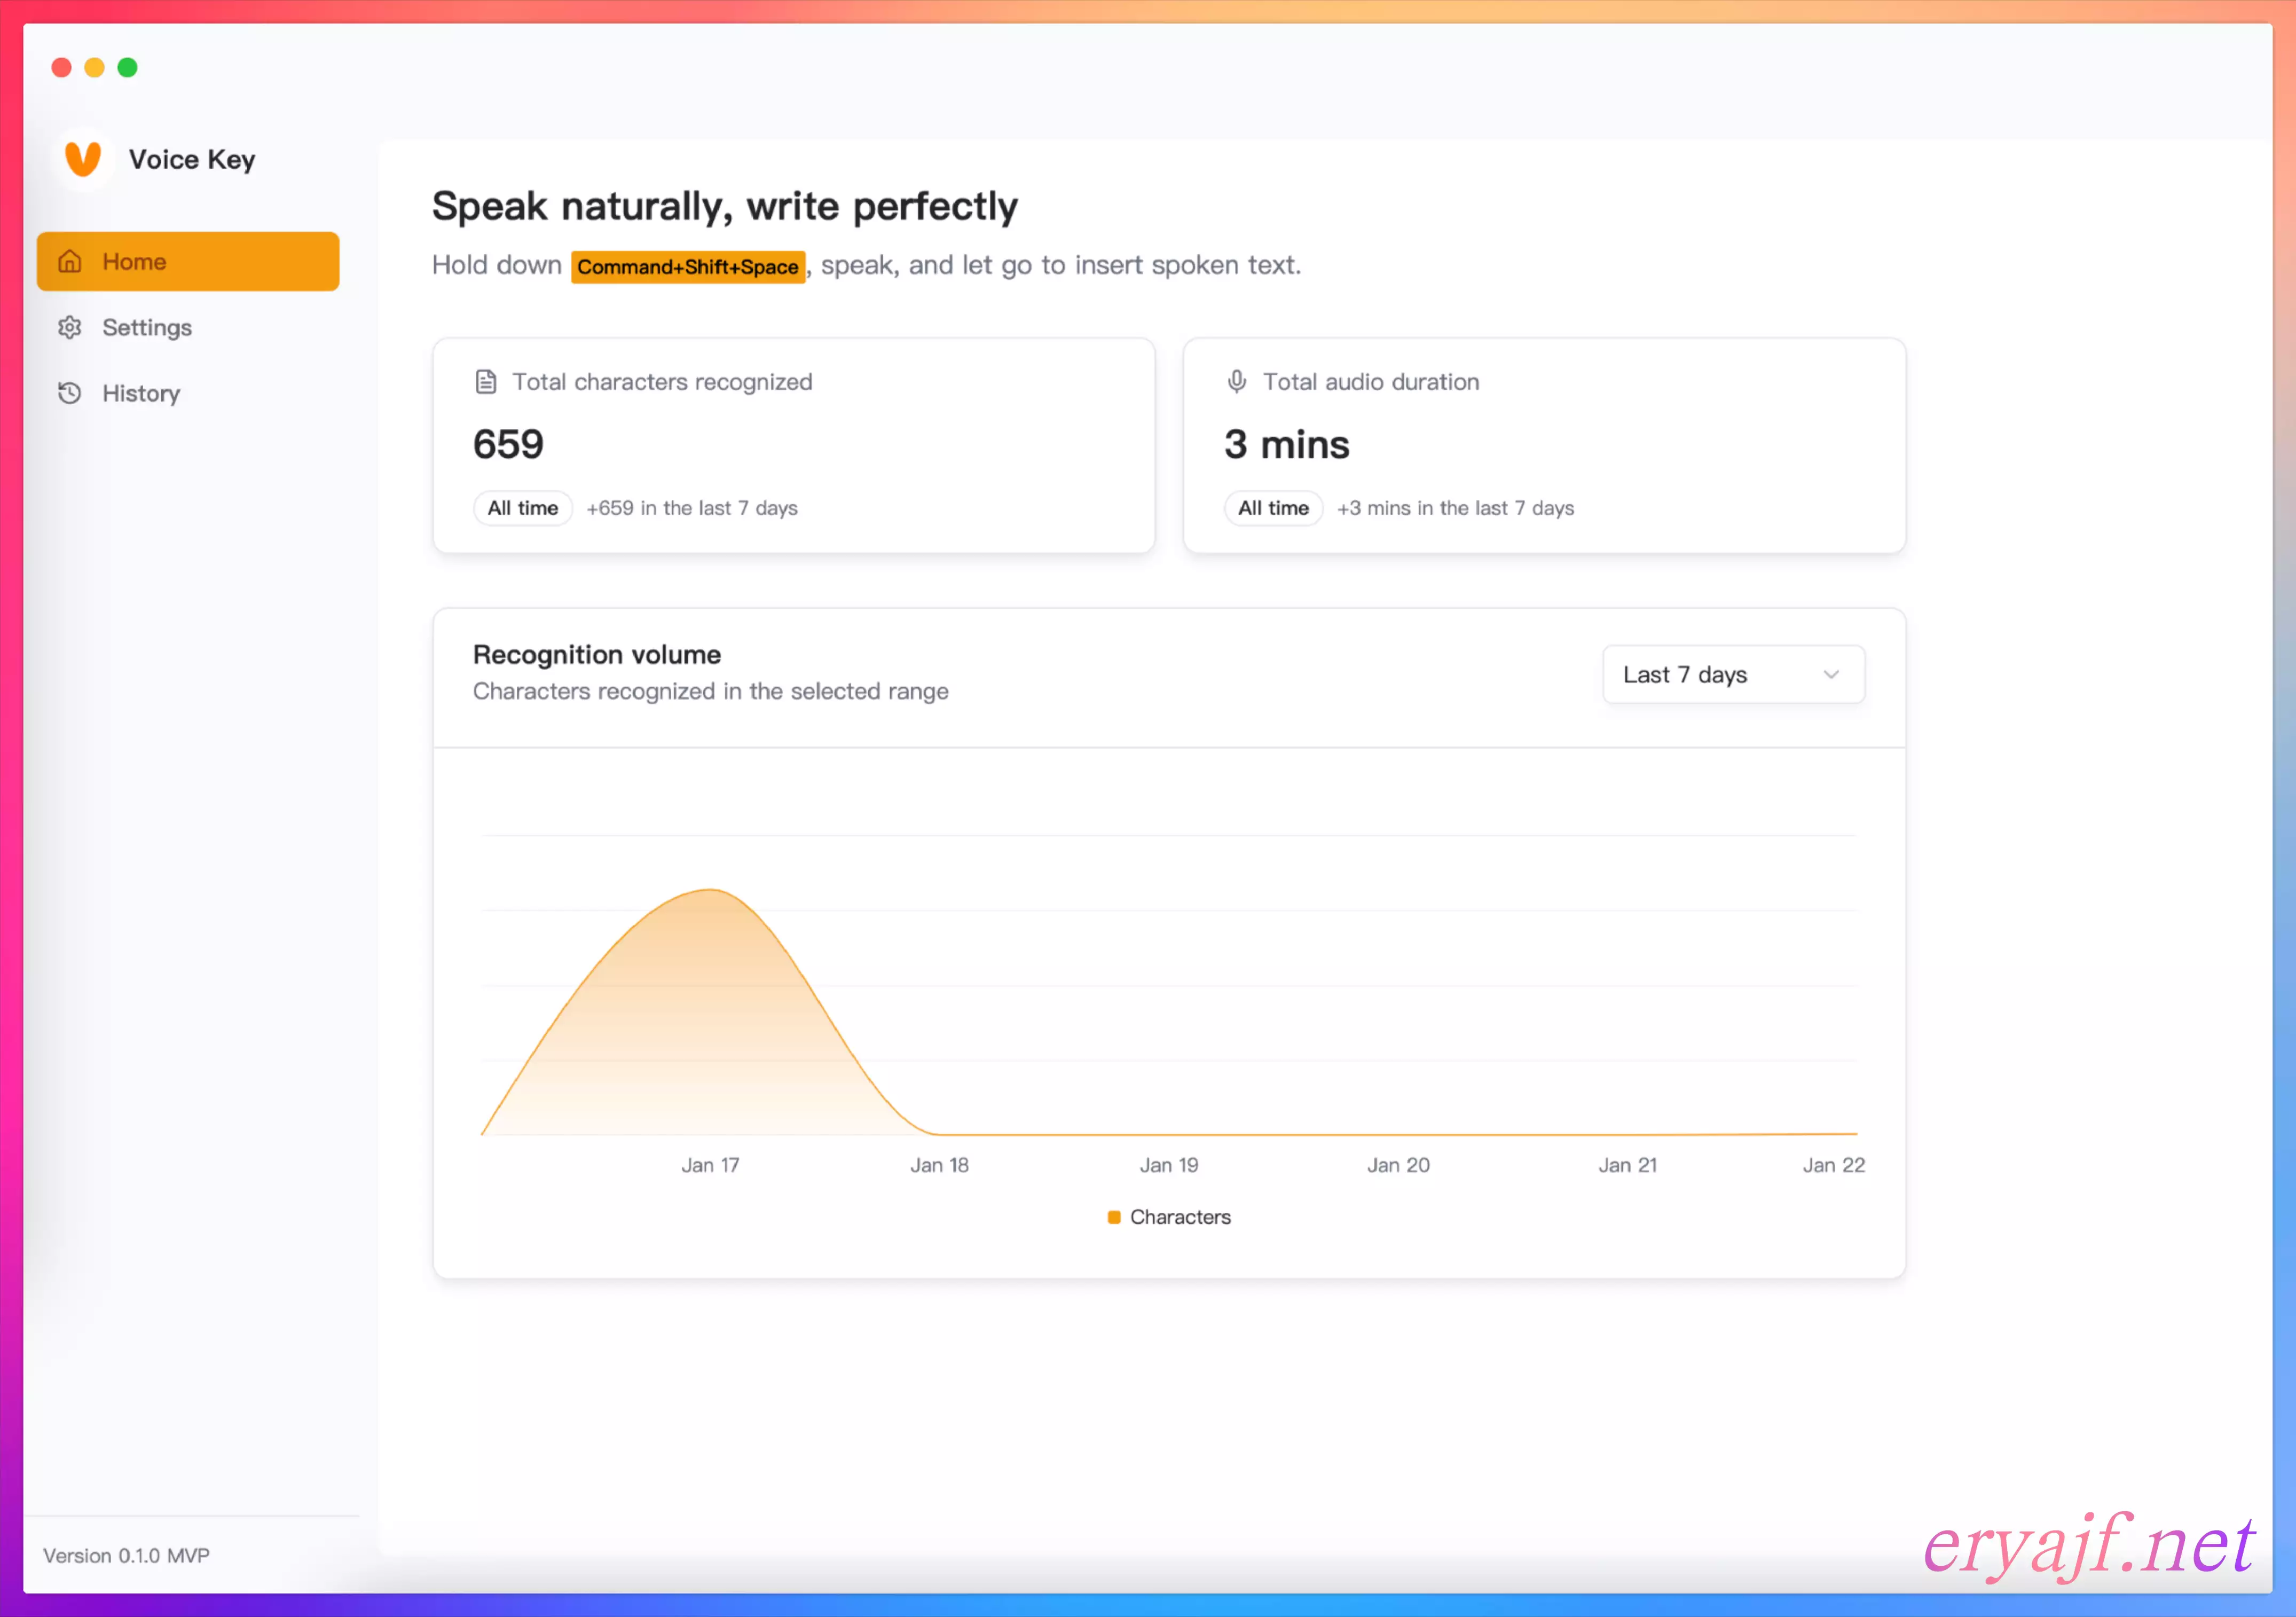Toggle the All time filter under characters recognized
The width and height of the screenshot is (2296, 1617).
point(522,508)
